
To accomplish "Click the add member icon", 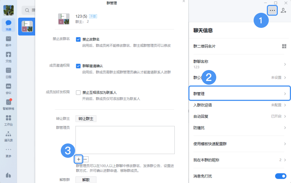I will (283, 11).
